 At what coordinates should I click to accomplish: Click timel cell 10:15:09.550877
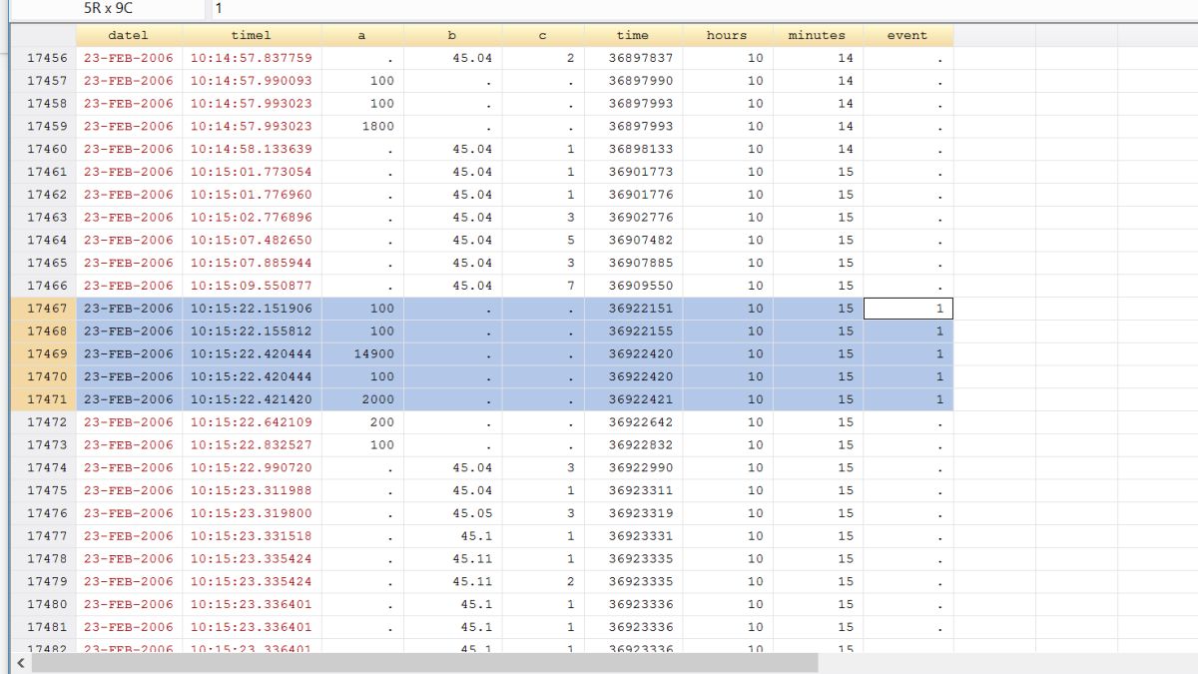coord(251,286)
